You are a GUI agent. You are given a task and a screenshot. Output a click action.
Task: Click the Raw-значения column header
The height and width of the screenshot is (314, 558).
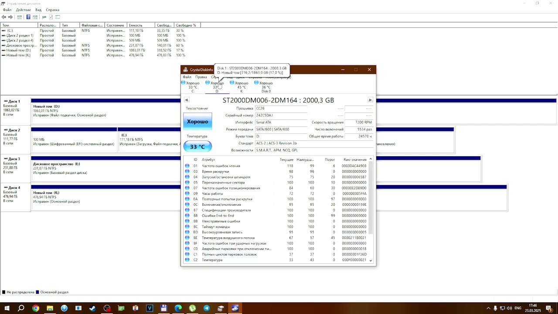click(x=355, y=159)
